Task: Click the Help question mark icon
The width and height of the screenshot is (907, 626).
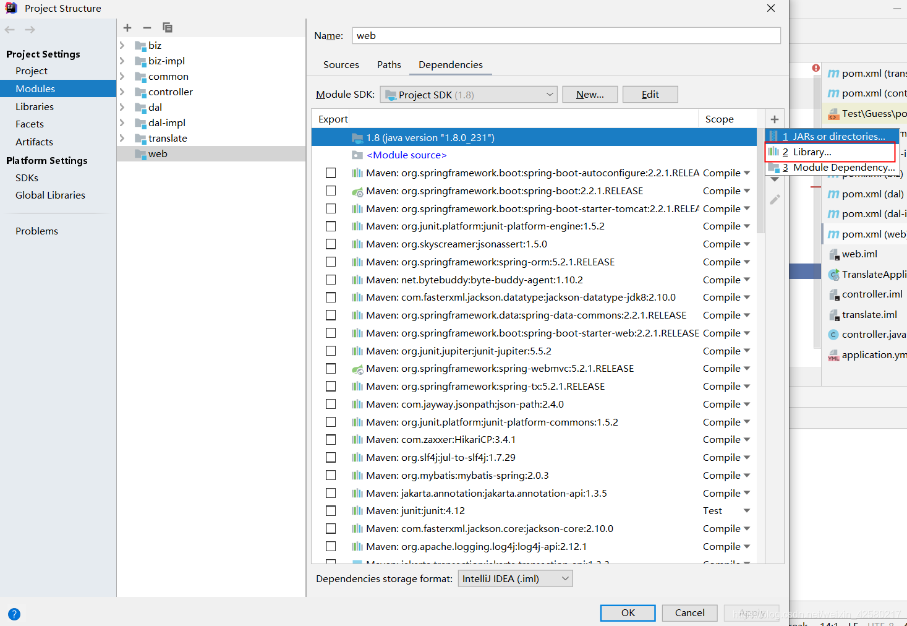Action: (14, 614)
